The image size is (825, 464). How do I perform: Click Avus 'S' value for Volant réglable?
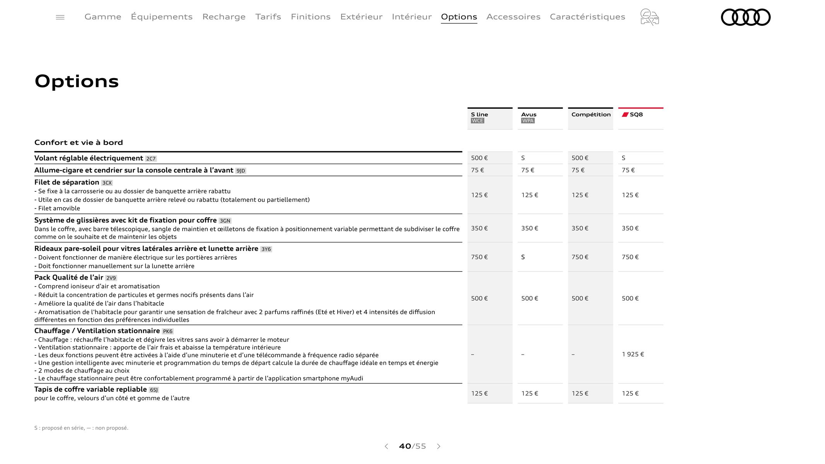point(523,158)
